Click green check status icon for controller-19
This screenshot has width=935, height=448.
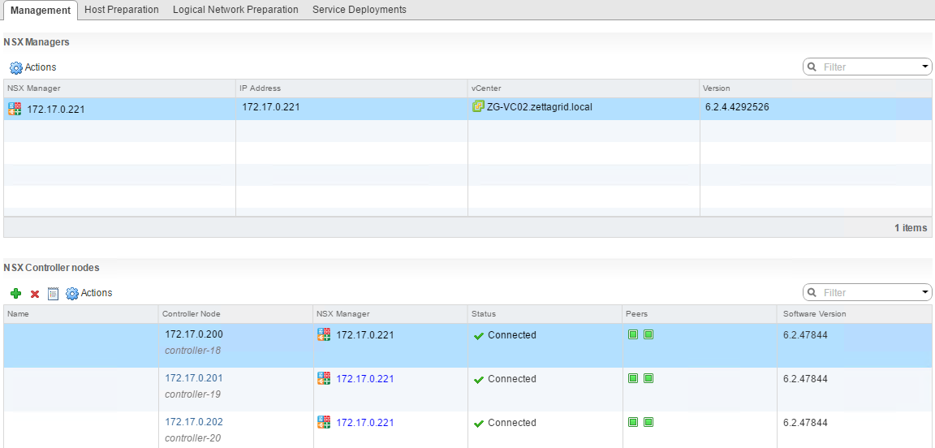point(478,379)
